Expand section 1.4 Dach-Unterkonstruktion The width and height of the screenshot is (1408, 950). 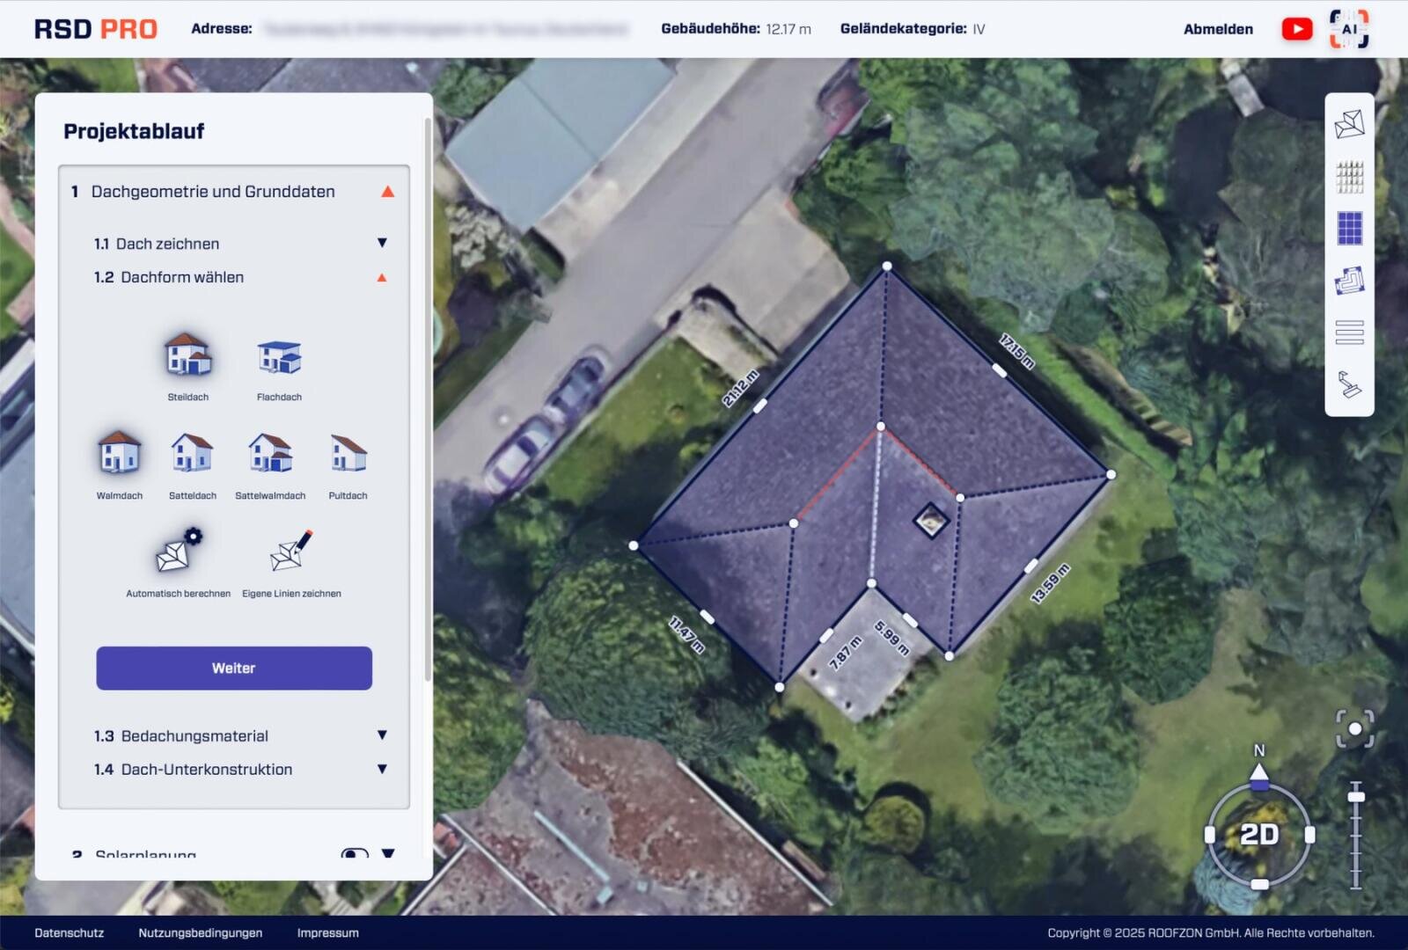[x=382, y=769]
